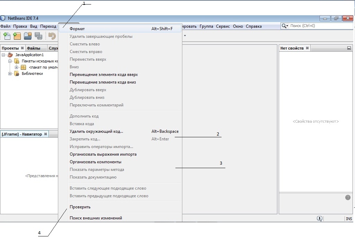Open the Окно menu

point(238,26)
